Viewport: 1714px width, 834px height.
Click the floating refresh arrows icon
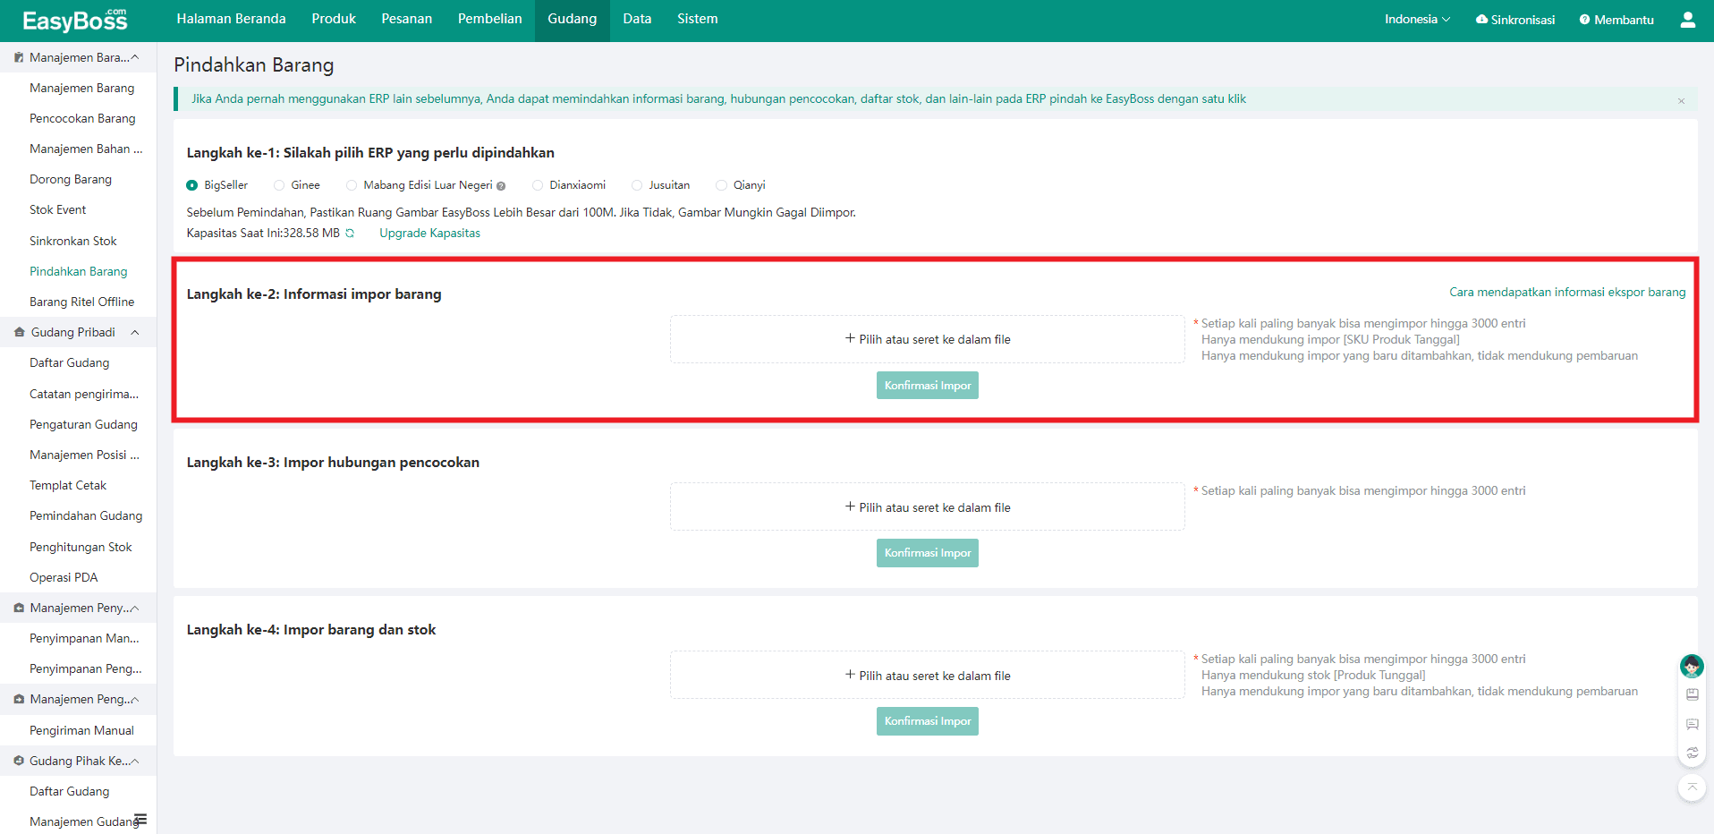pyautogui.click(x=1692, y=753)
